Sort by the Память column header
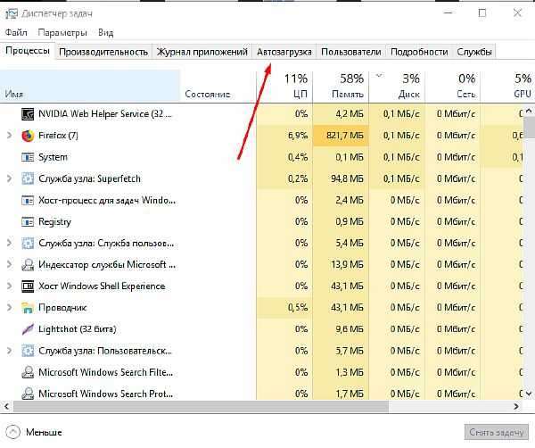535x448 pixels. (341, 86)
